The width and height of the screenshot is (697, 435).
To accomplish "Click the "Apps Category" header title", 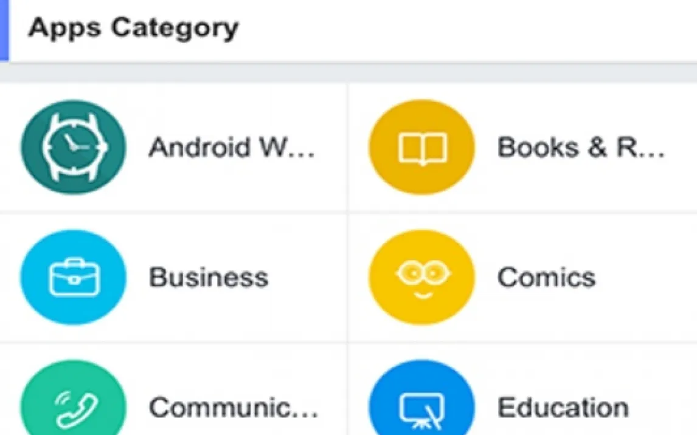I will coord(133,28).
